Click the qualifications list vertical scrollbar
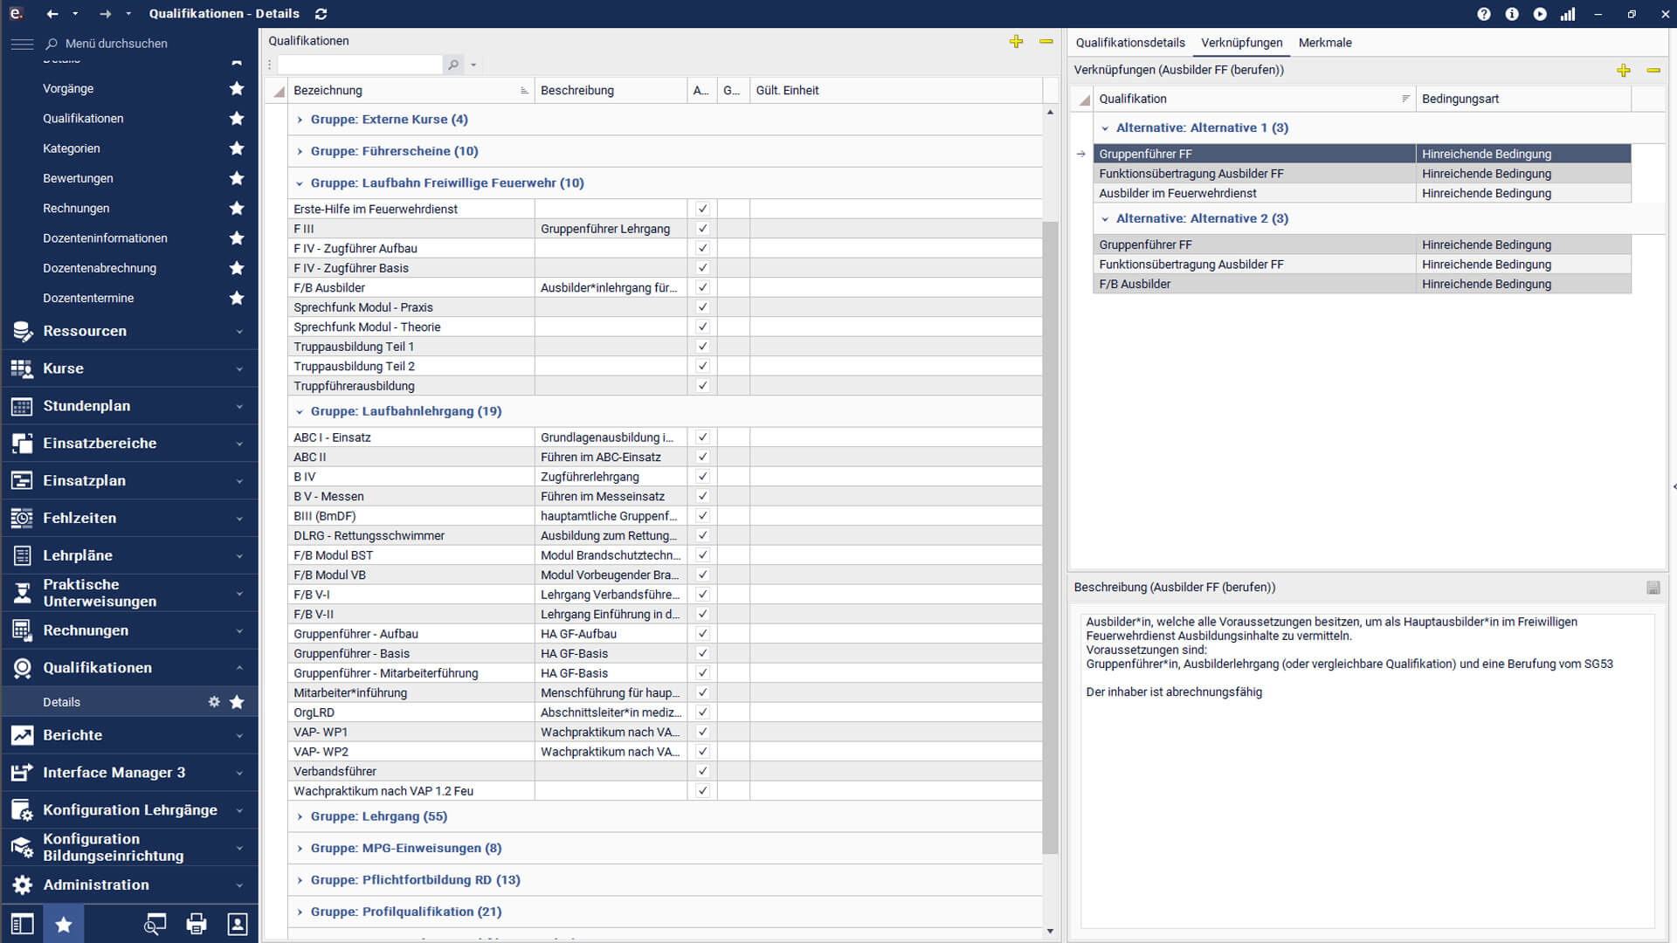The height and width of the screenshot is (943, 1677). (1050, 537)
